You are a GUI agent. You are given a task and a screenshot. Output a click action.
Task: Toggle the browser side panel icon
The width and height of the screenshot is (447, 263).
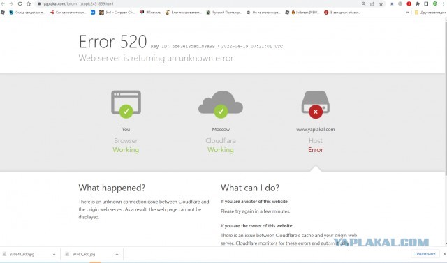coord(426,3)
